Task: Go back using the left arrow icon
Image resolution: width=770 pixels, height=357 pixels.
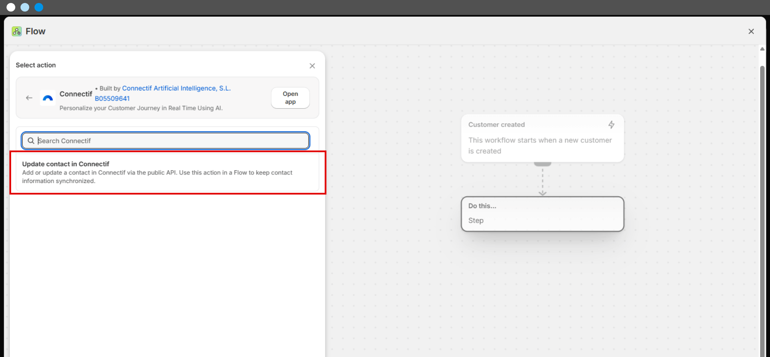Action: pos(29,98)
